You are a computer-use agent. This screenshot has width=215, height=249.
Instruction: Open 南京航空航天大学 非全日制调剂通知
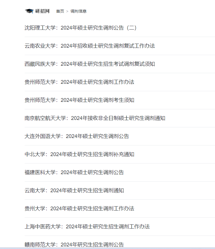coord(95,118)
